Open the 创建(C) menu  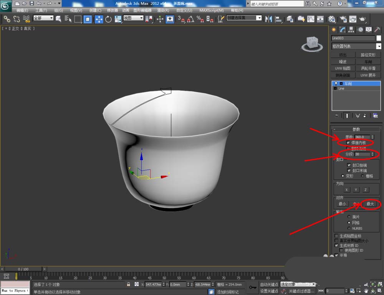coord(95,10)
